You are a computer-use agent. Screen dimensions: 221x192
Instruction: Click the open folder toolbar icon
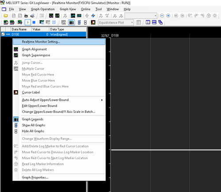pyautogui.click(x=6, y=15)
